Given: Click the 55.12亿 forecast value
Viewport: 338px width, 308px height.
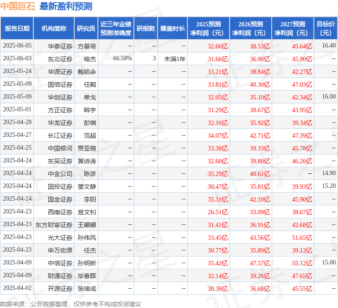Looking at the screenshot, I should [x=302, y=263].
